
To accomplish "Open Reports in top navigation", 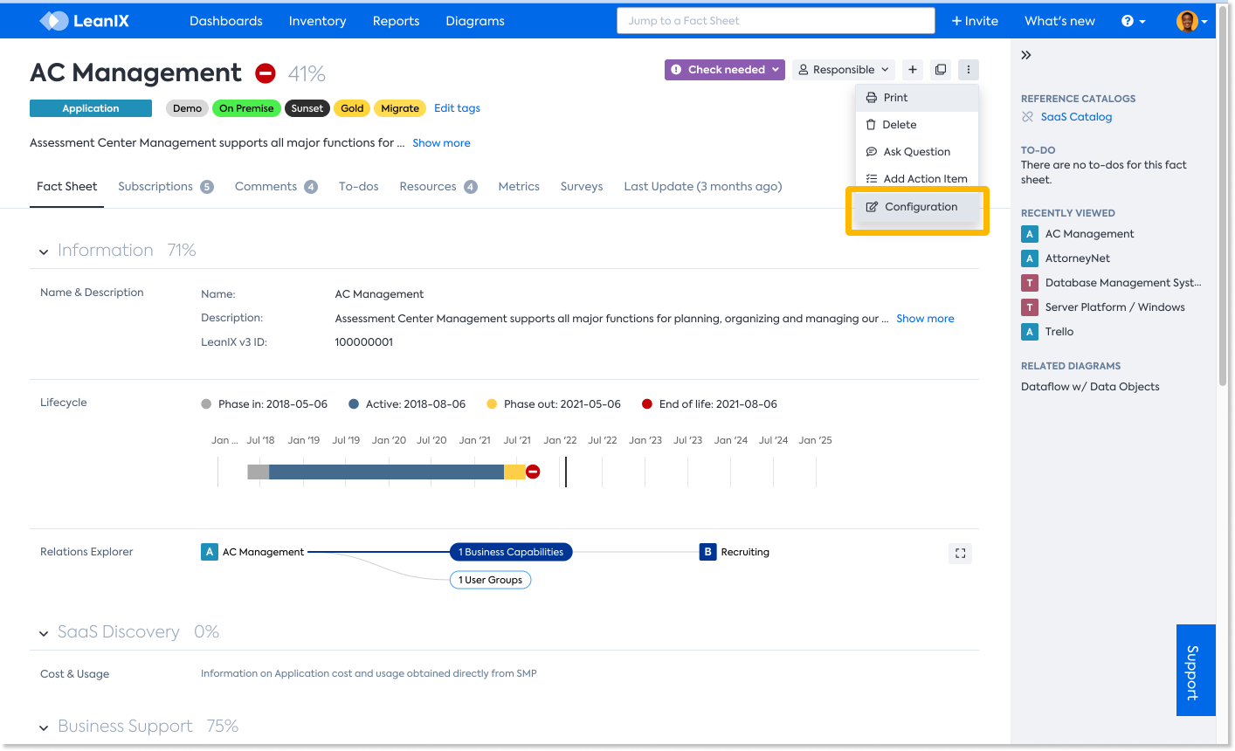I will tap(397, 21).
